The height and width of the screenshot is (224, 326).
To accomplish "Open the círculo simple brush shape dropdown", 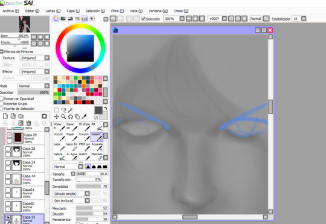I will pyautogui.click(x=71, y=194).
